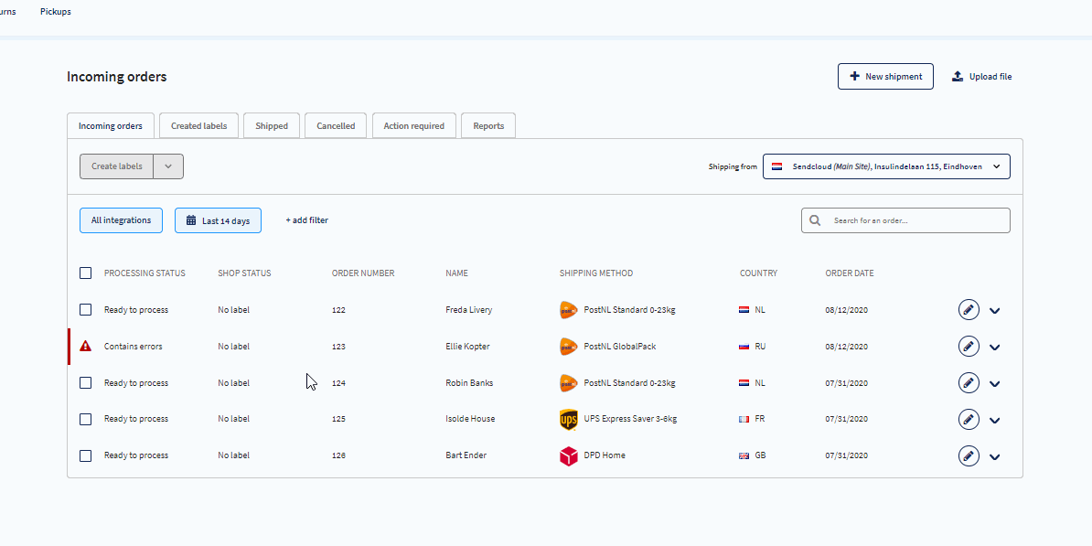Edit Ellie Kopter's order via pencil icon
Viewport: 1092px width, 546px height.
[x=969, y=346]
